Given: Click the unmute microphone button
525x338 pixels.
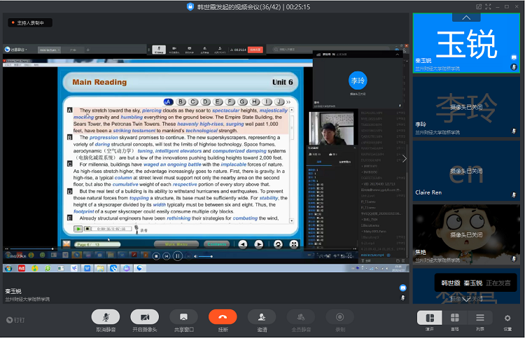Looking at the screenshot, I should [105, 317].
